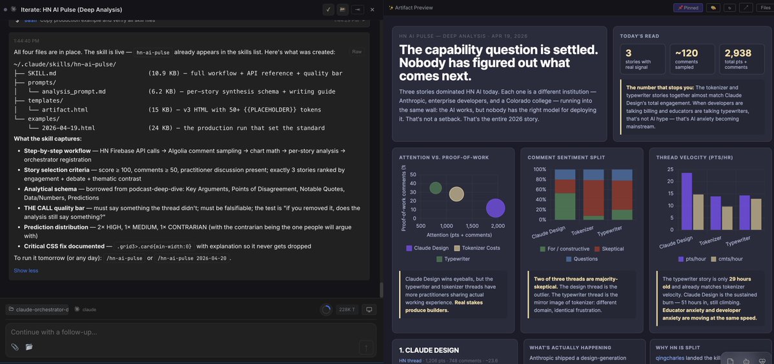Click the claude-orchestrator-d folder chip
The height and width of the screenshot is (364, 774).
click(37, 309)
